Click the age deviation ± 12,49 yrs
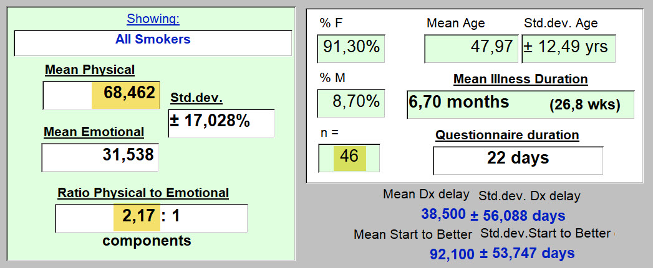This screenshot has width=653, height=268. coord(568,49)
